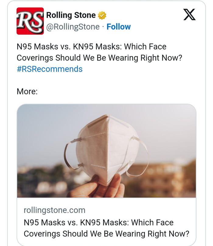
Task: Click tweet text line 'Coverings Should We Be Wearing'
Action: [99, 58]
